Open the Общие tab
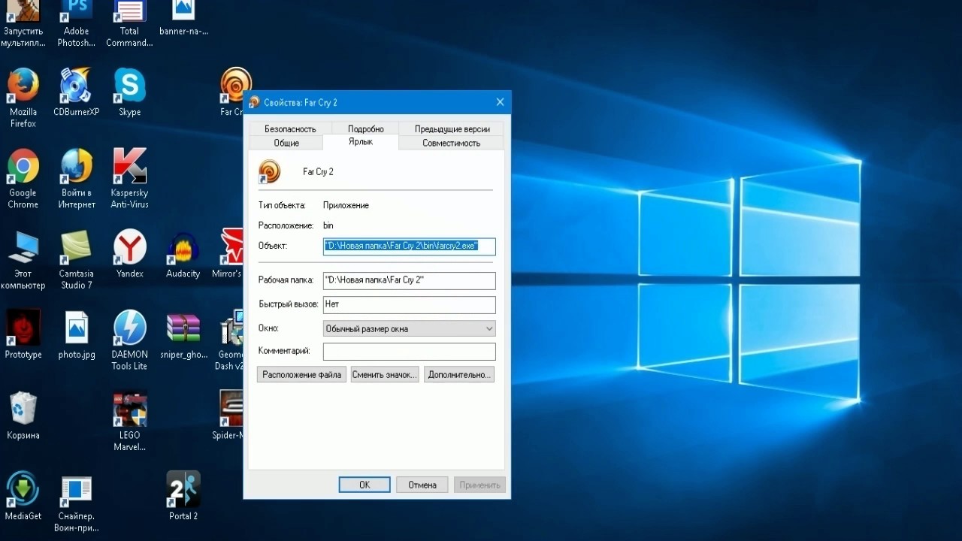 coord(286,143)
